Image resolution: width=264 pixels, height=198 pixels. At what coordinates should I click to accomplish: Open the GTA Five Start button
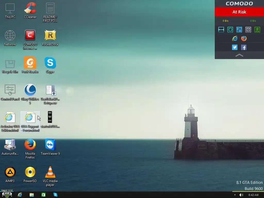click(7, 194)
